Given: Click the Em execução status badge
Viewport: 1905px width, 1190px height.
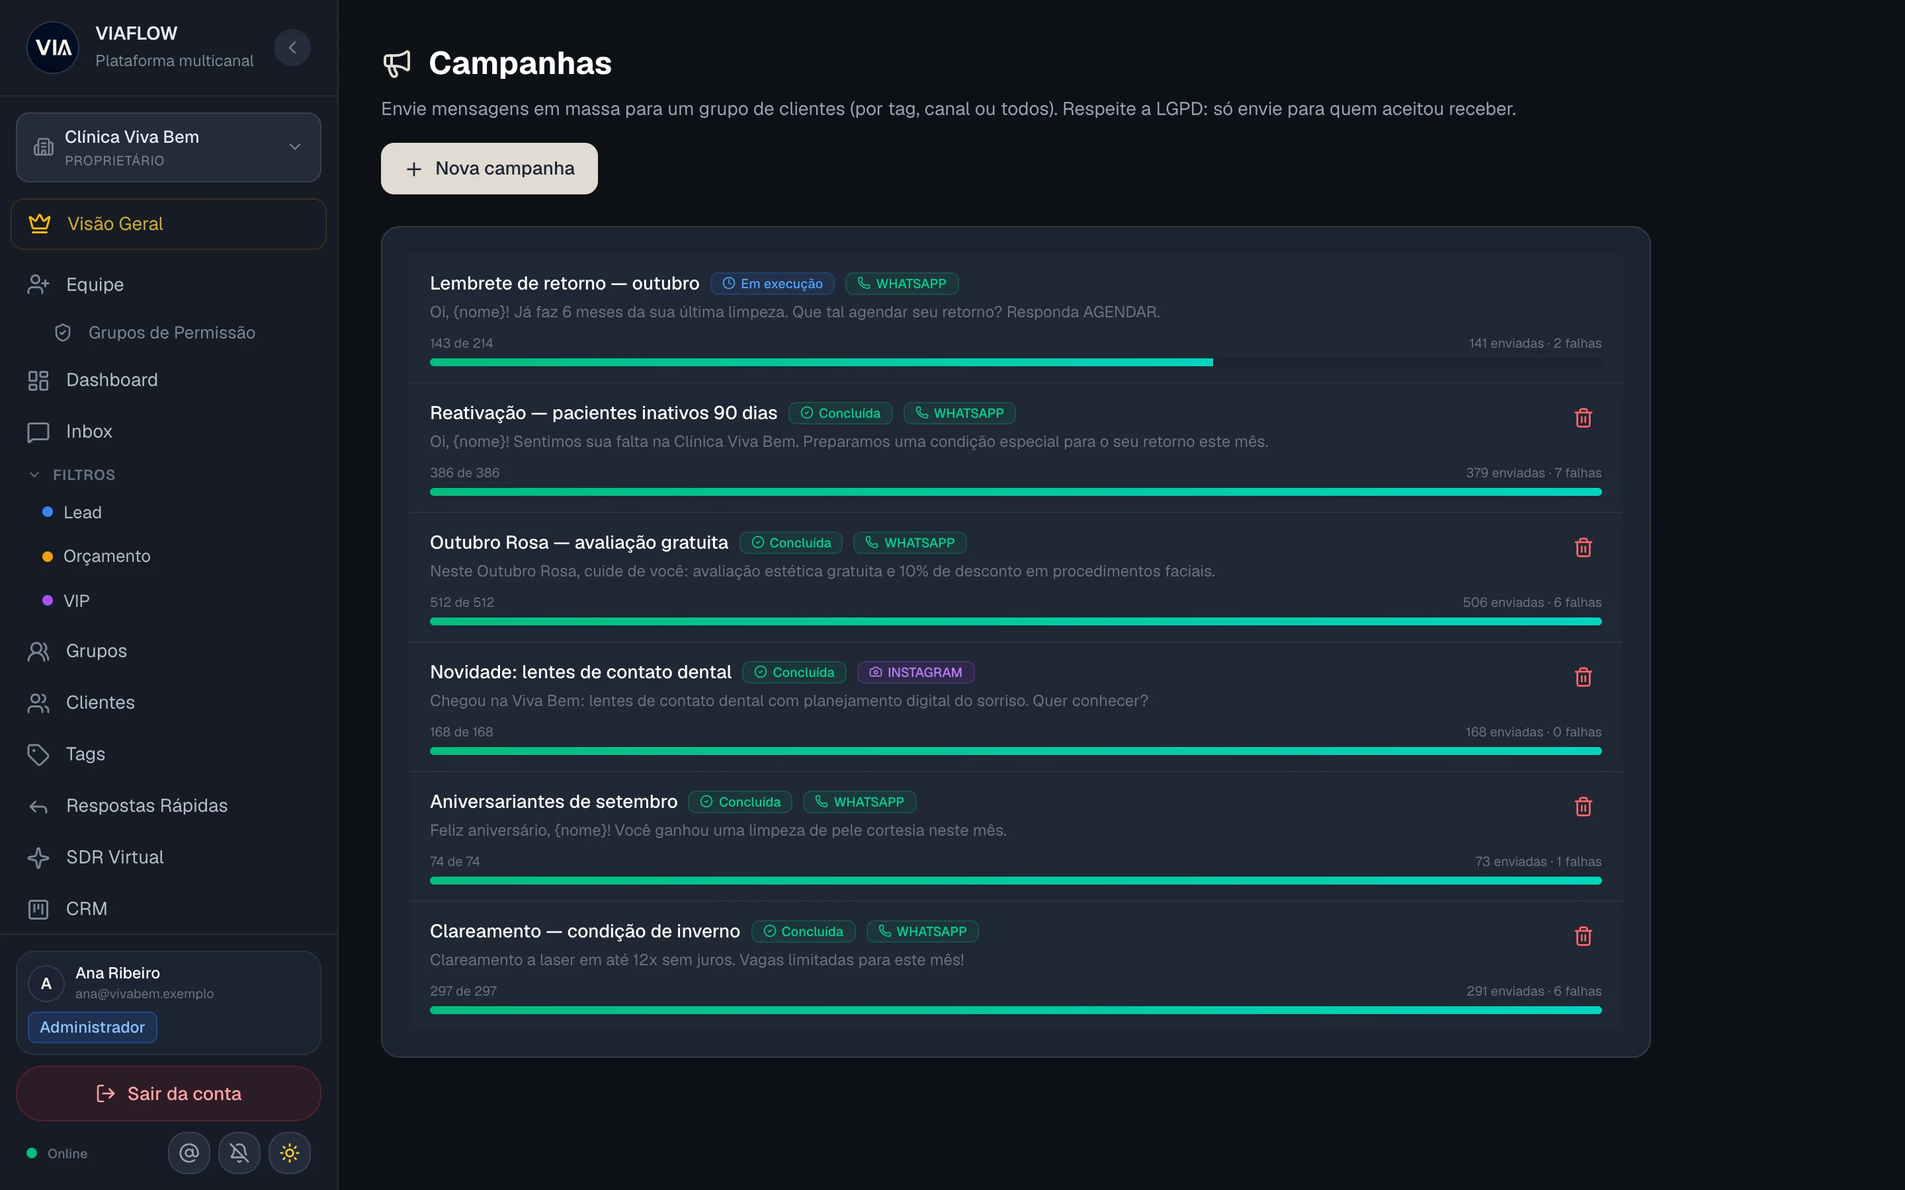Looking at the screenshot, I should (x=772, y=284).
